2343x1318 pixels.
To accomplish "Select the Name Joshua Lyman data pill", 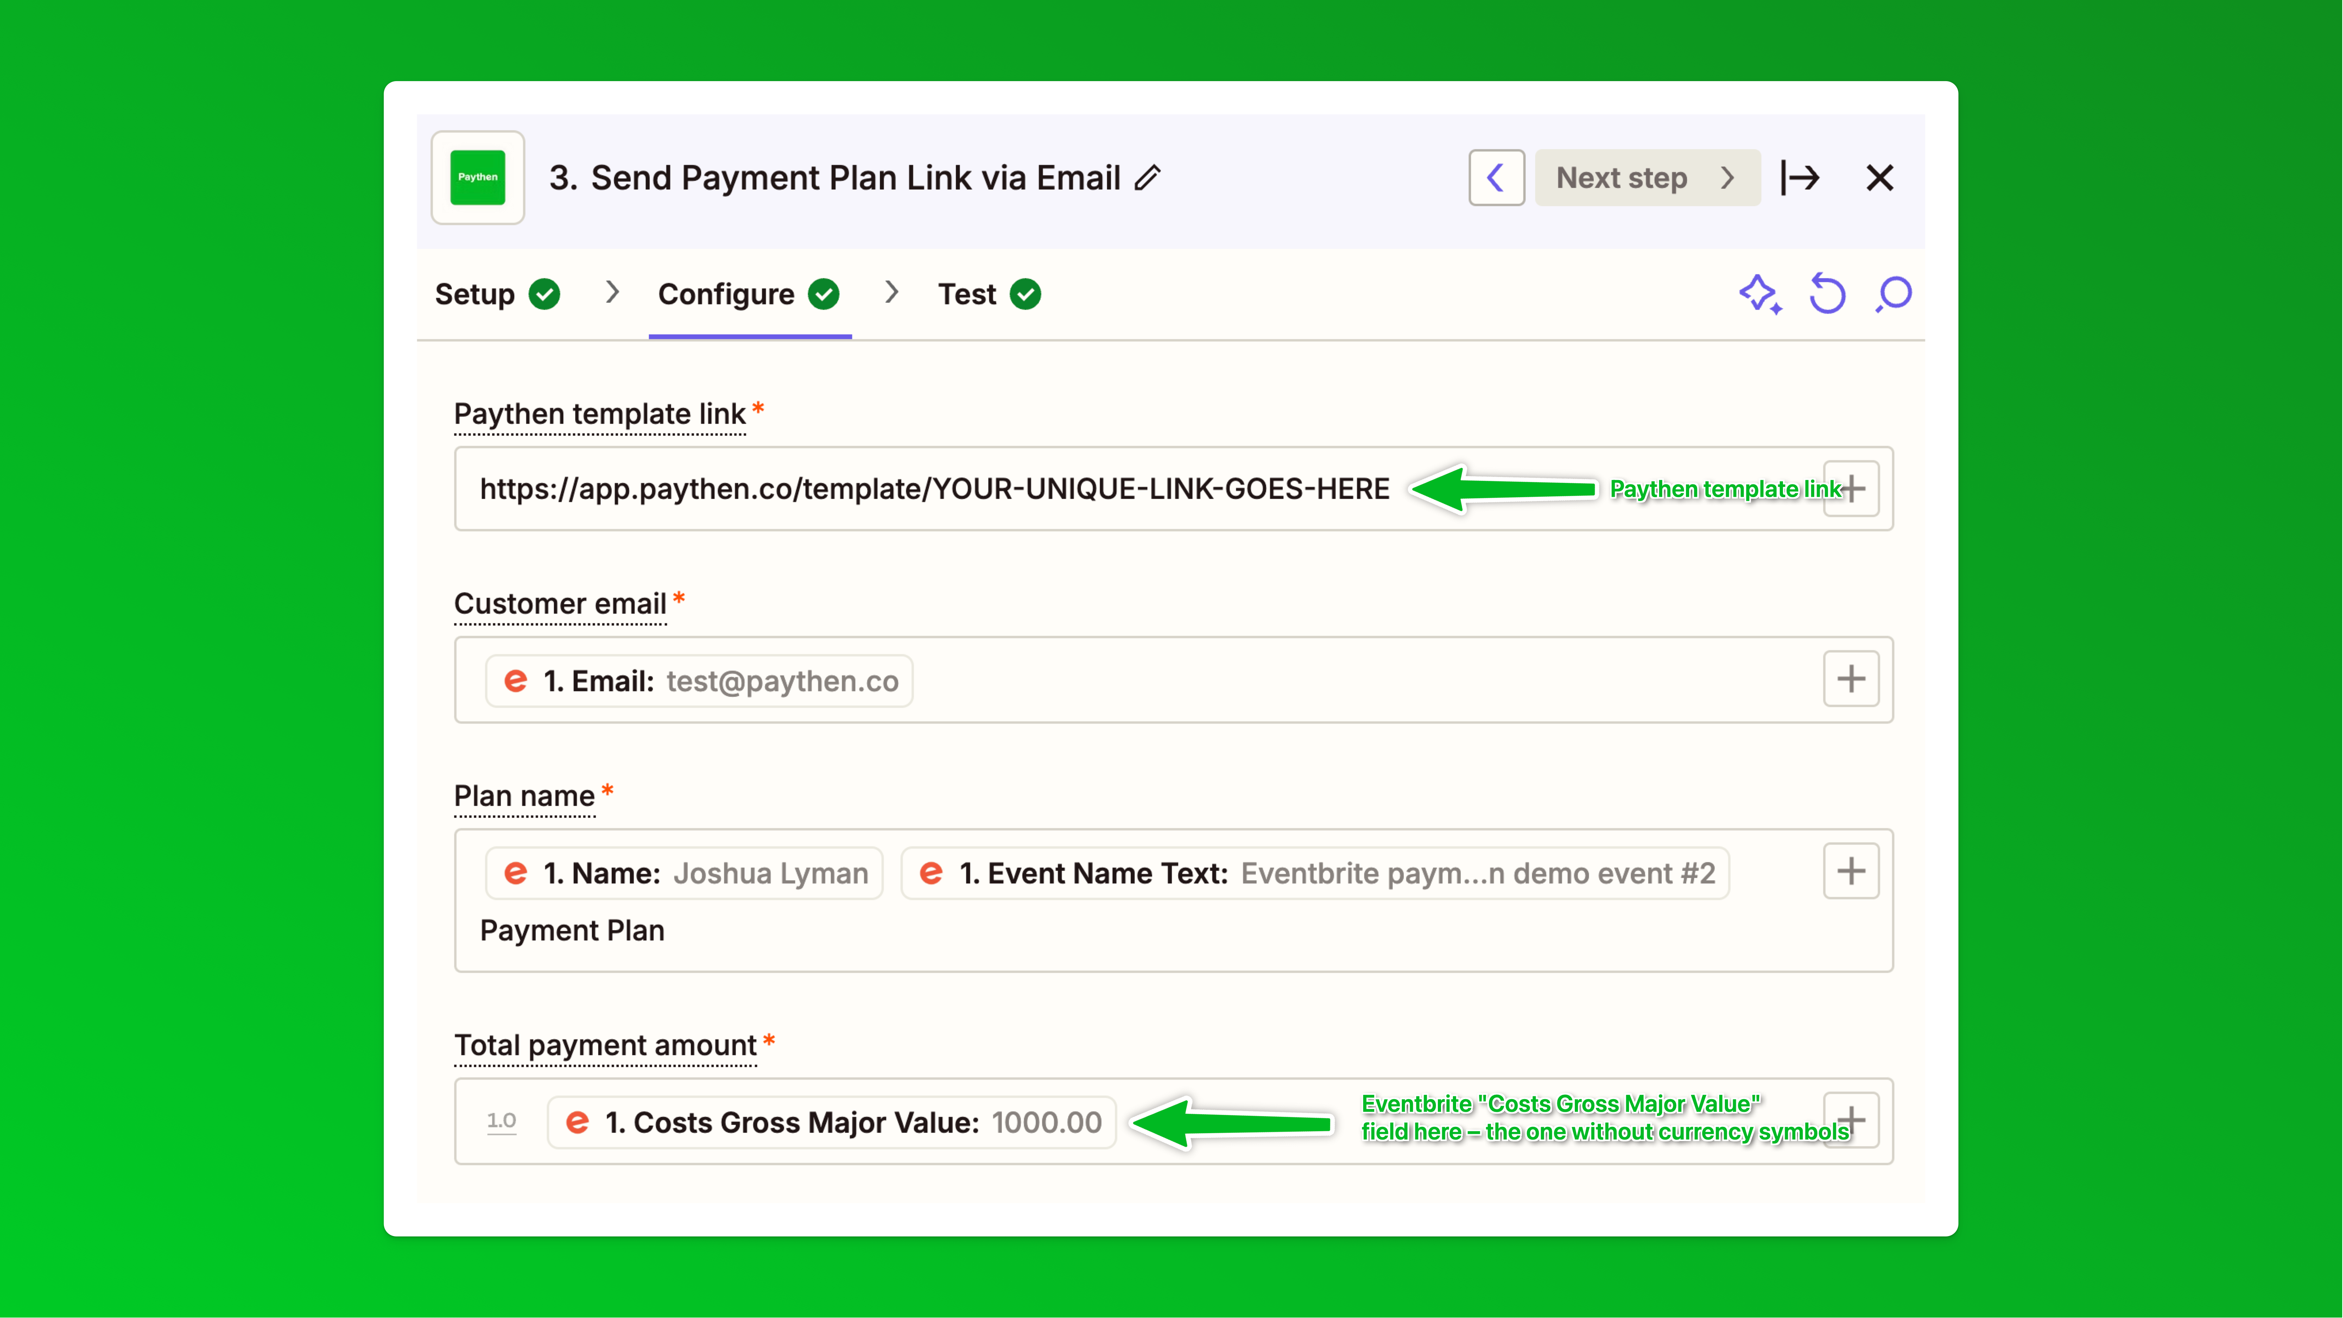I will (684, 873).
